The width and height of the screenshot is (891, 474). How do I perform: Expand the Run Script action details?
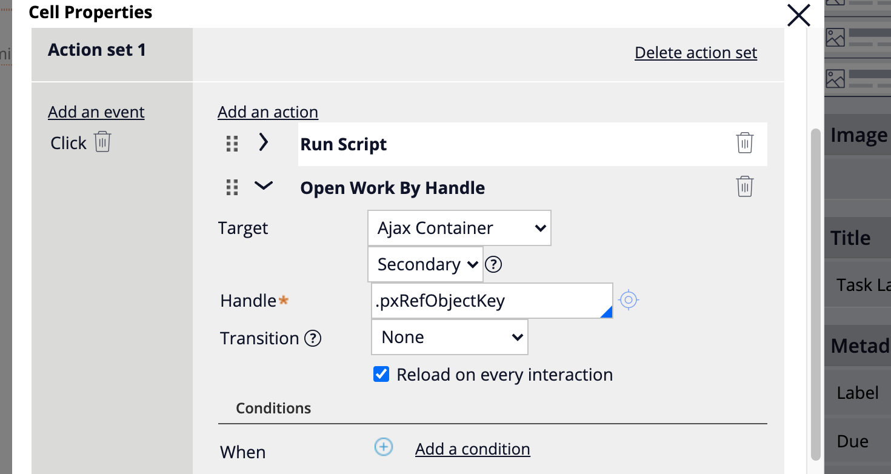click(x=263, y=142)
